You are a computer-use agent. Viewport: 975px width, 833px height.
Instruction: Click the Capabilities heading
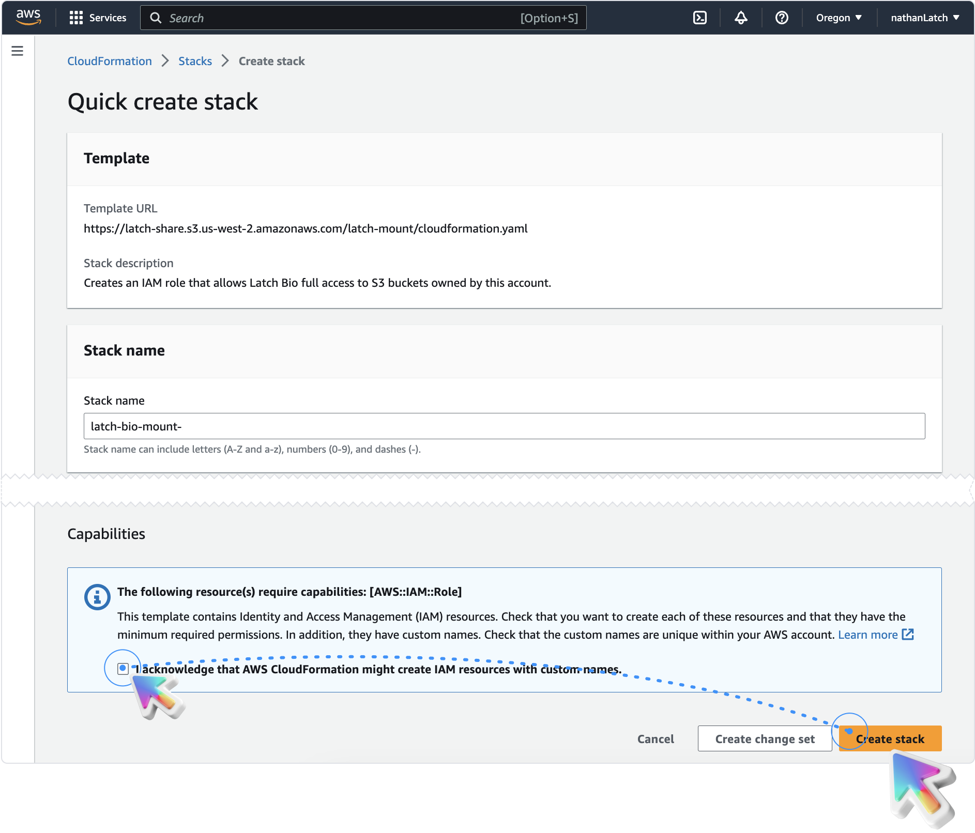click(x=106, y=533)
